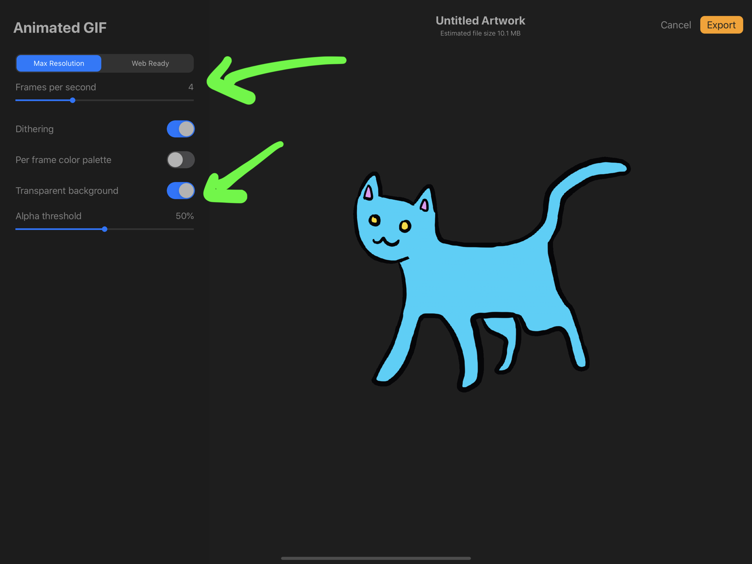Click the estimated file size text

click(x=480, y=33)
